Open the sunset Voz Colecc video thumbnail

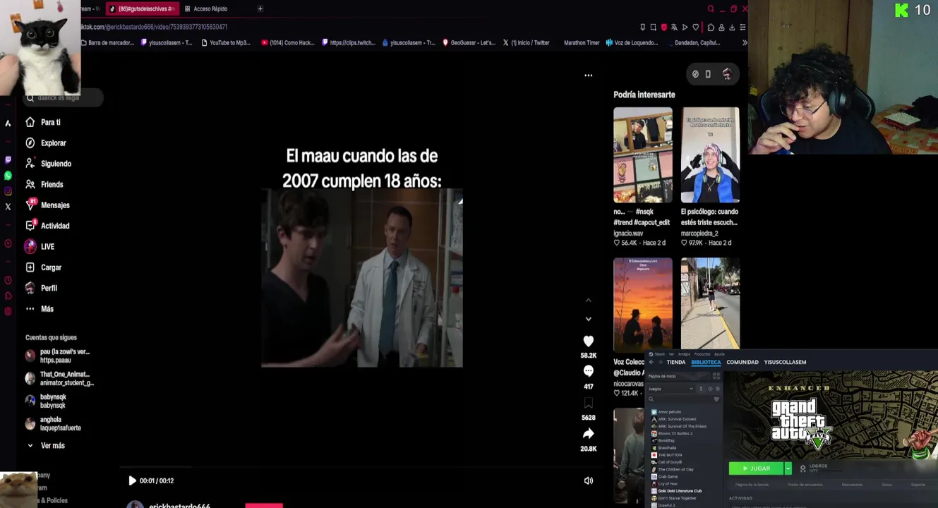click(642, 304)
